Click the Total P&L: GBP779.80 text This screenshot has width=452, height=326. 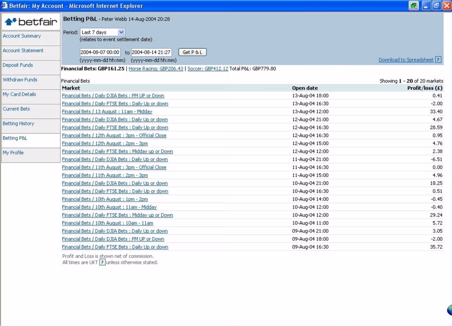(x=253, y=68)
